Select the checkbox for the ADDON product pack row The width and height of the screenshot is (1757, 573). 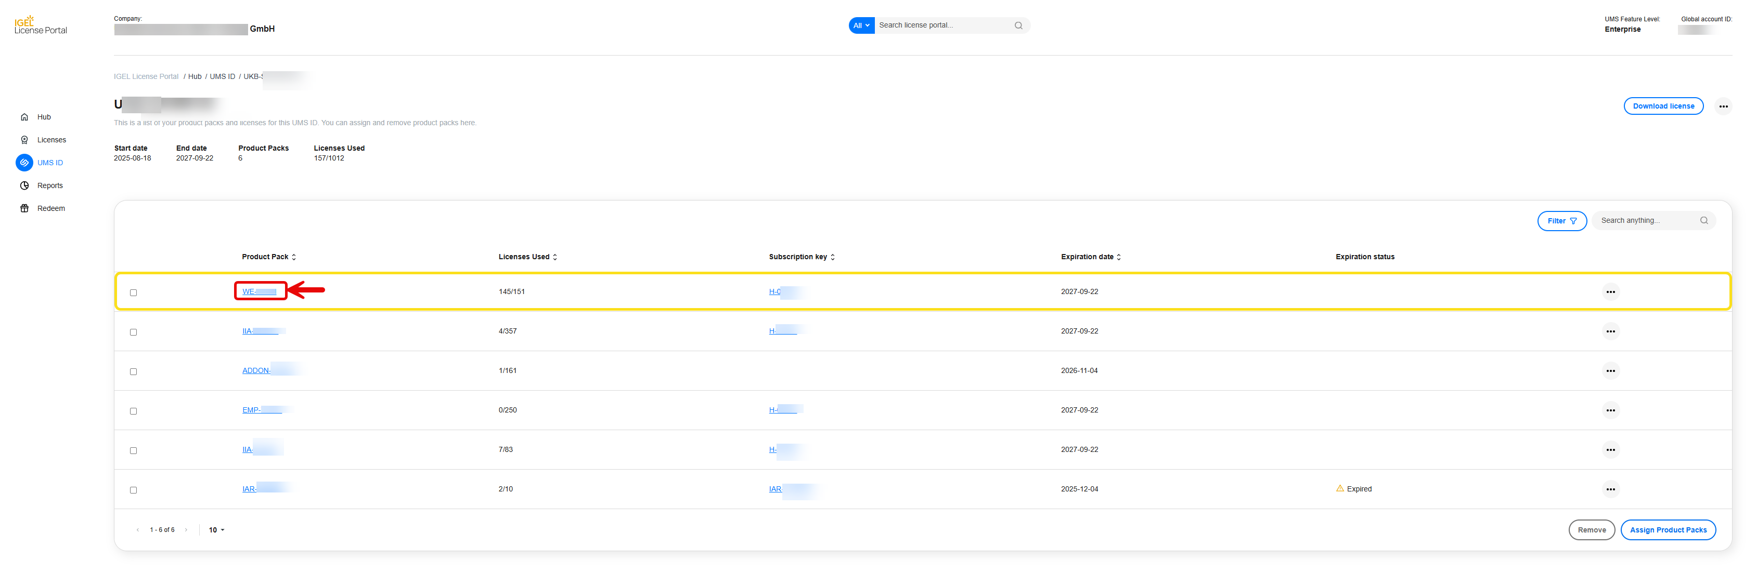click(x=134, y=372)
